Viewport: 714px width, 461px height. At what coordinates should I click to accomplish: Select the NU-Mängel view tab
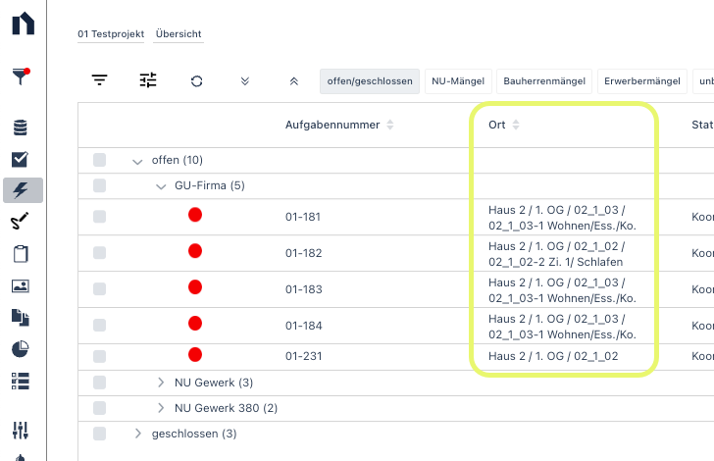(x=458, y=81)
